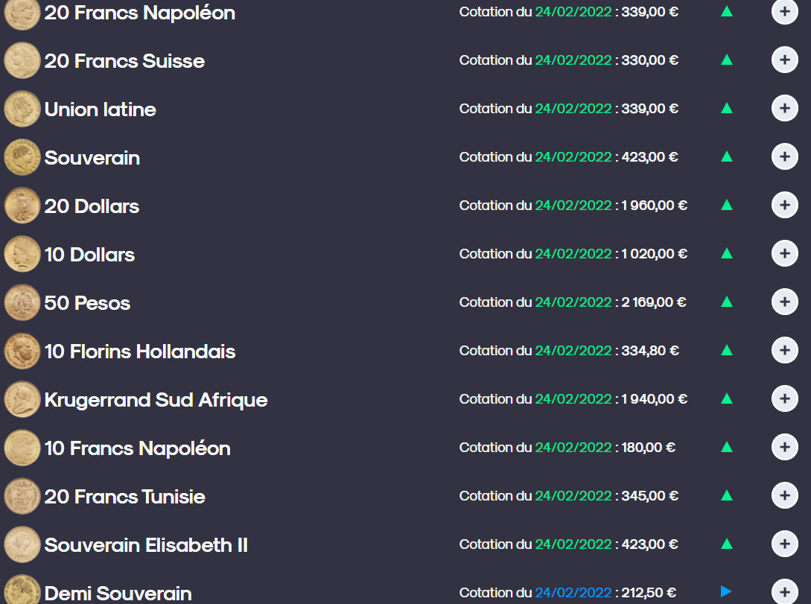Click the plus icon for Krugerrand Sud Afrique
This screenshot has width=811, height=604.
785,398
